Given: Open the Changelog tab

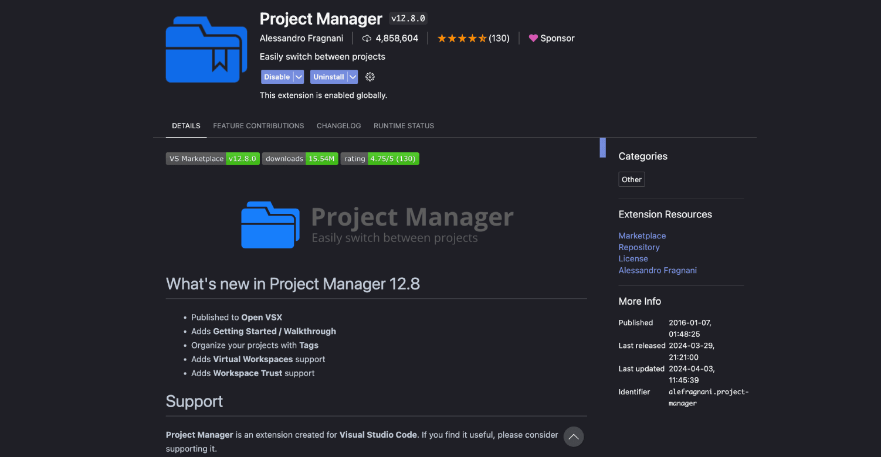Looking at the screenshot, I should click(x=338, y=126).
